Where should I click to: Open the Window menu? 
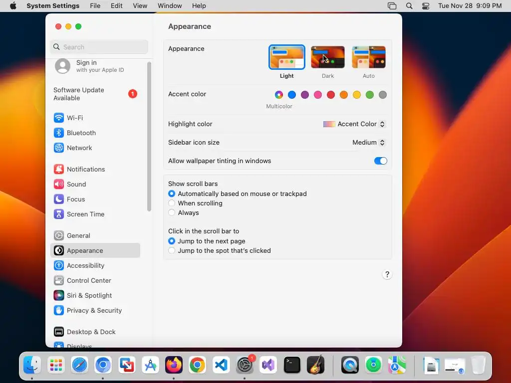170,6
